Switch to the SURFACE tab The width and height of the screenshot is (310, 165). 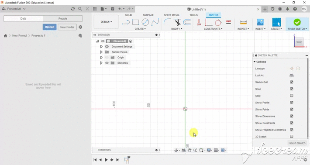148,15
